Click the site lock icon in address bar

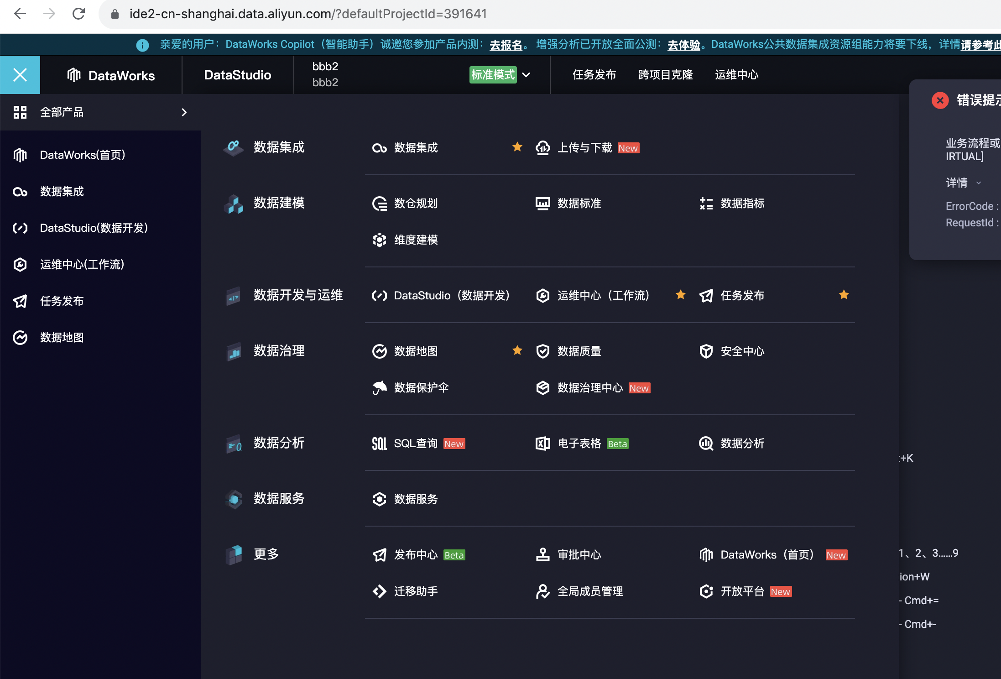click(x=115, y=14)
